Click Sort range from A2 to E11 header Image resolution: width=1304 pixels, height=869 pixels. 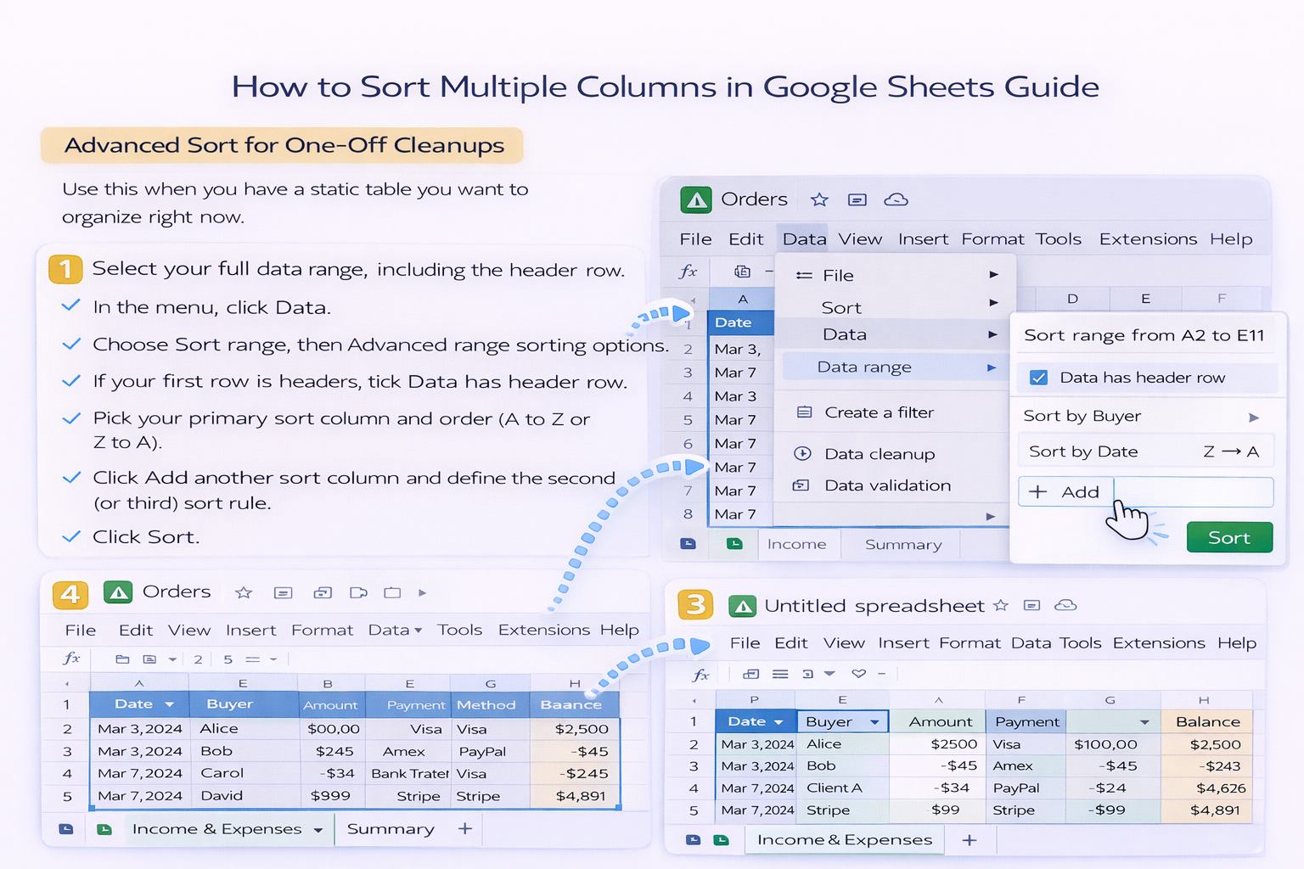1144,335
